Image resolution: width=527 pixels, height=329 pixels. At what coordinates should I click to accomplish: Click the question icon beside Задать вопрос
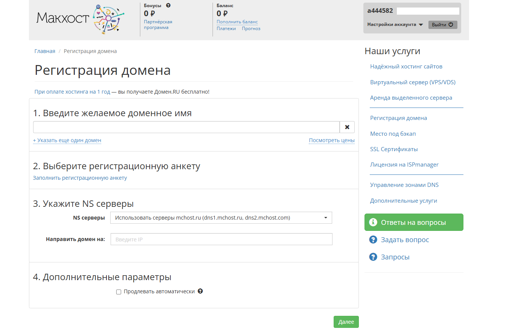(373, 240)
